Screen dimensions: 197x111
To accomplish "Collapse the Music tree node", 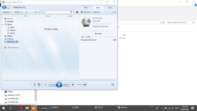I will coord(3,24).
